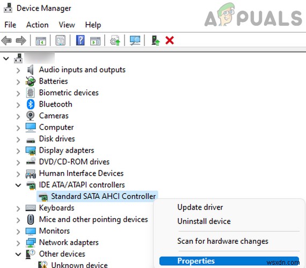Viewport: 306px width, 268px height.
Task: Select the Bluetooth category label
Action: pos(55,105)
